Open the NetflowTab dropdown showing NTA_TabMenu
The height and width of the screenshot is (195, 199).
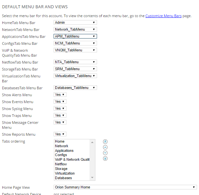pos(75,62)
